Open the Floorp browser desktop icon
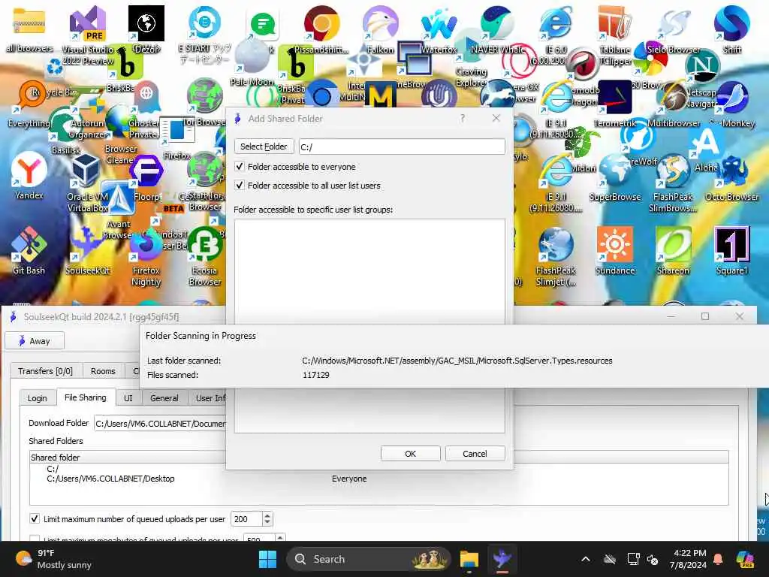 (146, 177)
